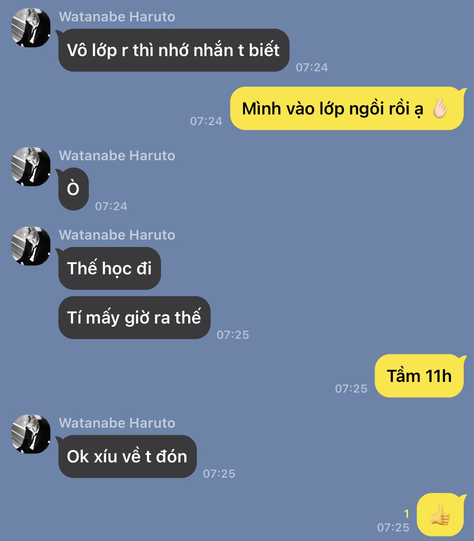This screenshot has height=541, width=474.
Task: Open avatar next to the "Ò" message
Action: click(31, 166)
